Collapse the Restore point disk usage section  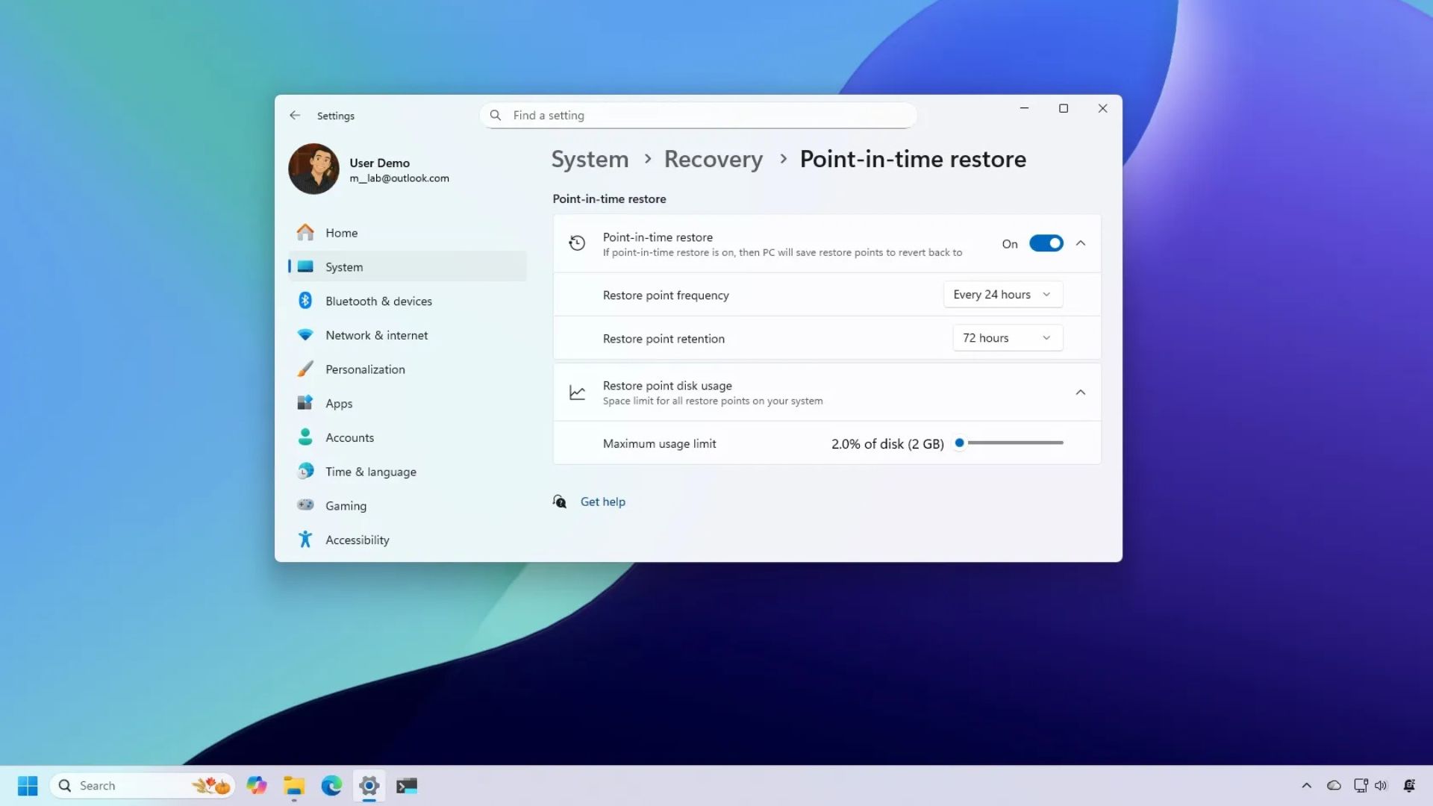coord(1080,393)
